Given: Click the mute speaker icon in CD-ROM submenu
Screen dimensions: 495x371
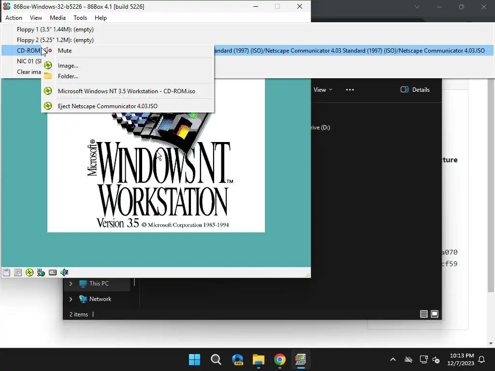Looking at the screenshot, I should pyautogui.click(x=48, y=50).
